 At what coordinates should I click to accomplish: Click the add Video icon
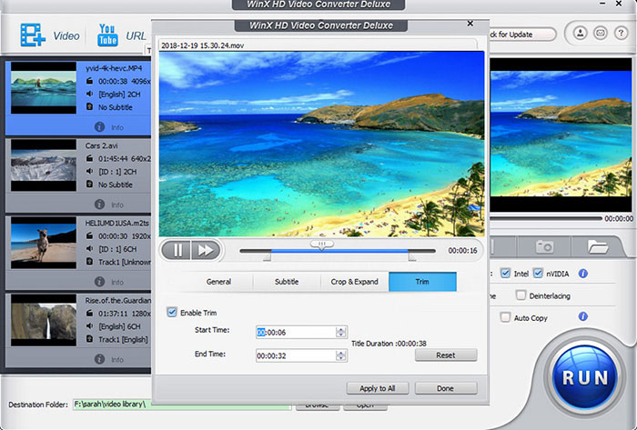tap(35, 36)
